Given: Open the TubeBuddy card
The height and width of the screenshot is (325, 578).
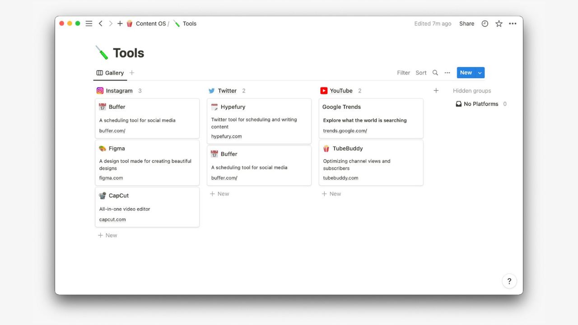Looking at the screenshot, I should point(371,162).
